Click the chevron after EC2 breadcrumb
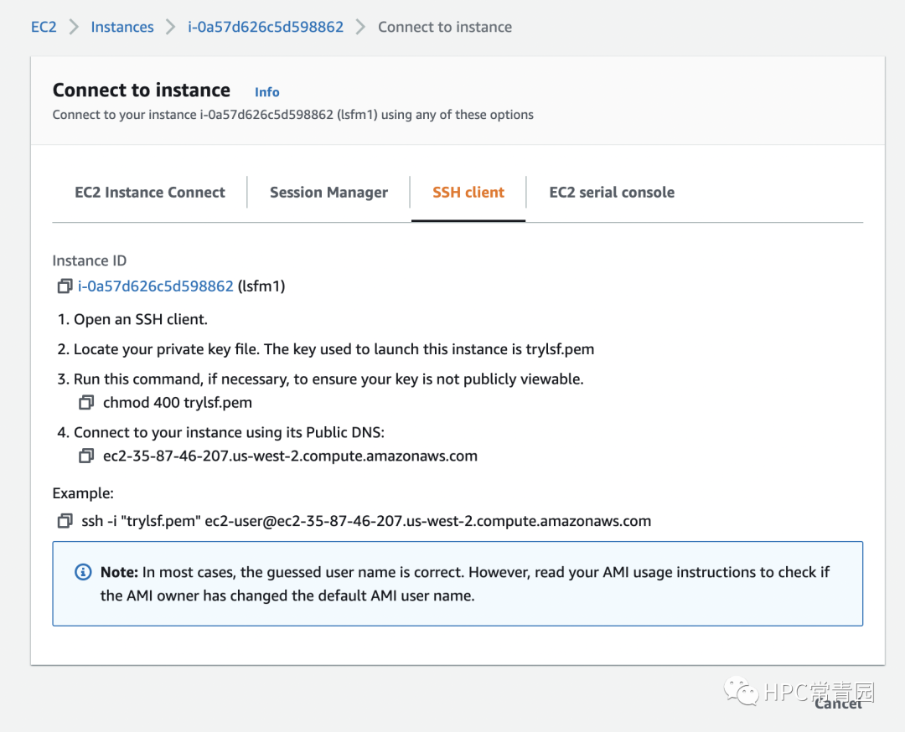905x732 pixels. tap(74, 27)
